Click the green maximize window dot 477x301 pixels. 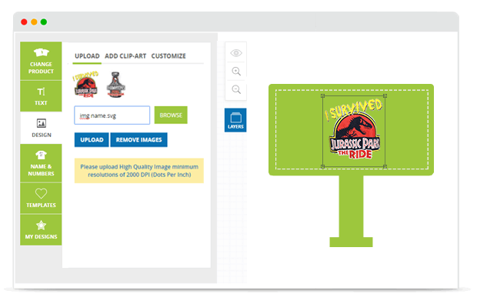click(x=44, y=22)
